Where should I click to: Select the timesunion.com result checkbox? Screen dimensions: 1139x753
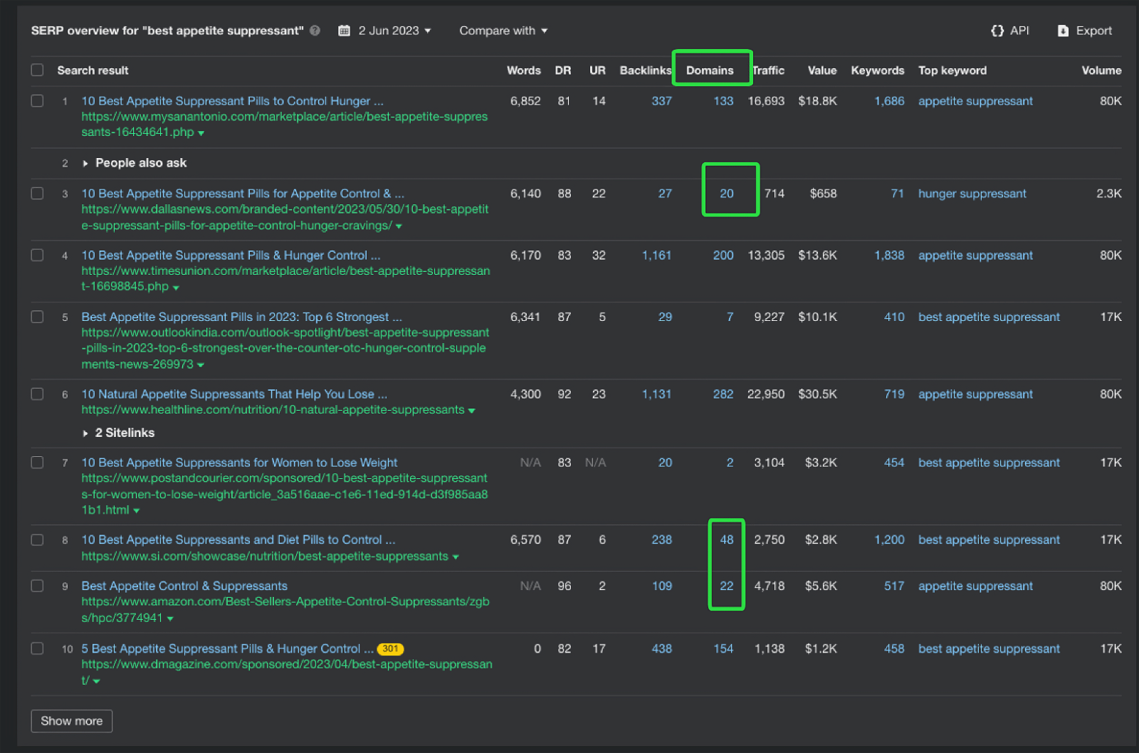pos(37,255)
